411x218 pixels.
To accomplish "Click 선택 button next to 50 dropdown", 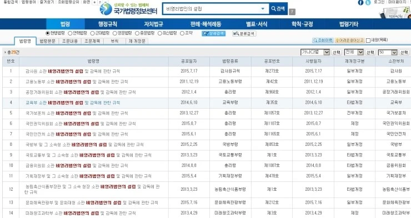I will click(x=404, y=52).
